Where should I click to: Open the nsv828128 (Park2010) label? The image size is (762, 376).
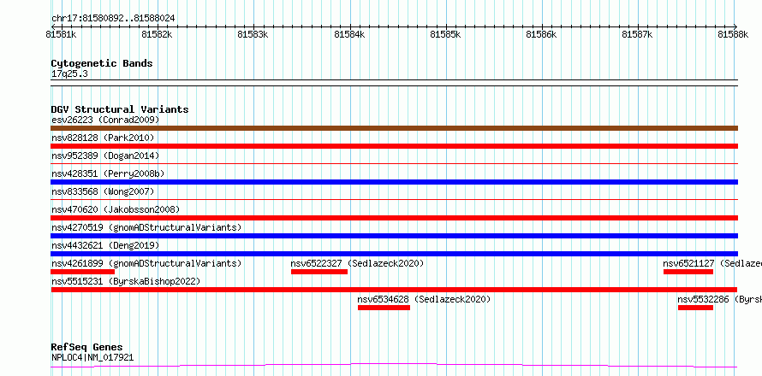pyautogui.click(x=103, y=138)
